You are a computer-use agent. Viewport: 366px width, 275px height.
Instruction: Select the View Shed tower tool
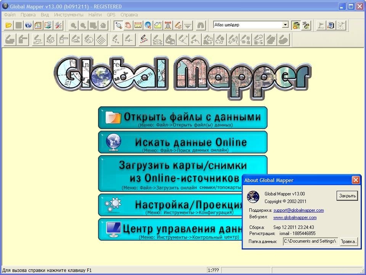click(x=168, y=25)
